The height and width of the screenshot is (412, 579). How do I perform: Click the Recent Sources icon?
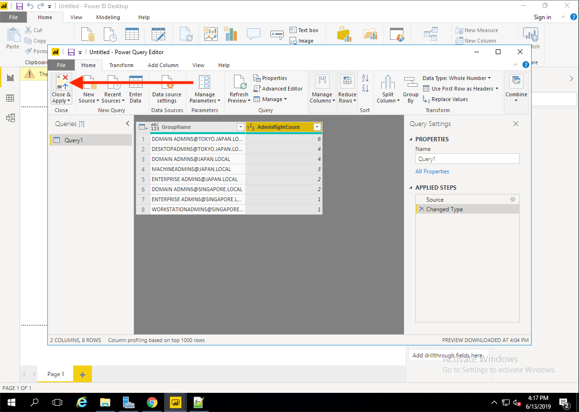113,82
